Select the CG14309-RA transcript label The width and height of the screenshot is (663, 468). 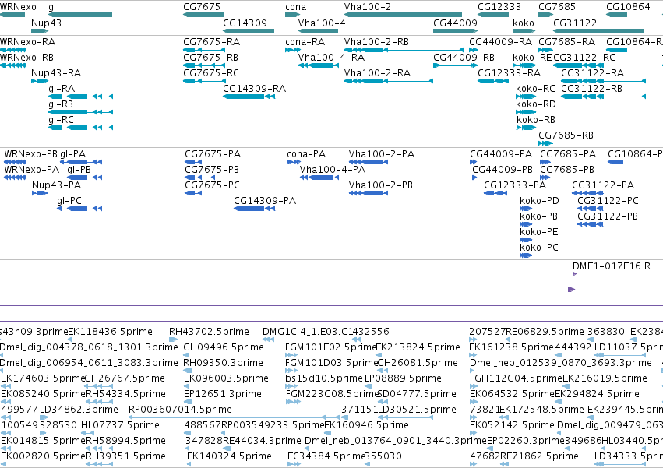coord(255,90)
